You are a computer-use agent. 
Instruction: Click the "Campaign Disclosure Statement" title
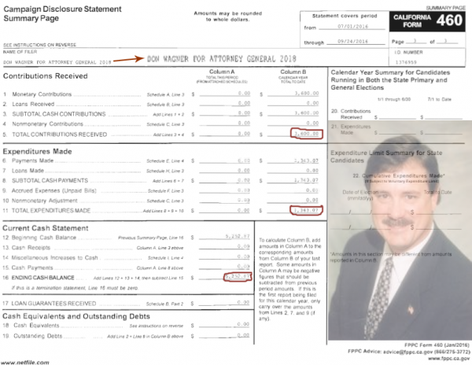click(x=62, y=9)
